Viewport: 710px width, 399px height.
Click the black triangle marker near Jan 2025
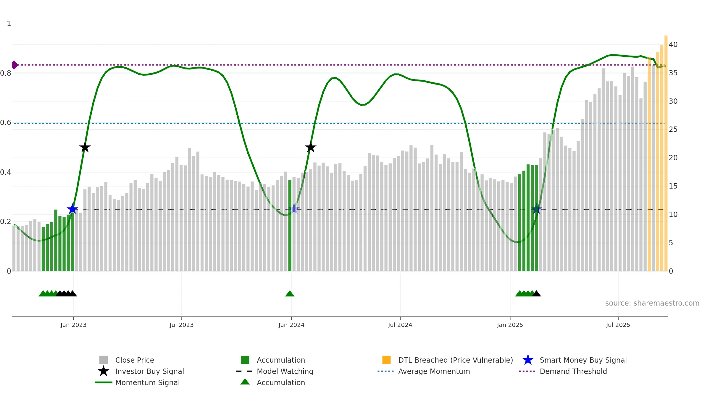coord(536,293)
